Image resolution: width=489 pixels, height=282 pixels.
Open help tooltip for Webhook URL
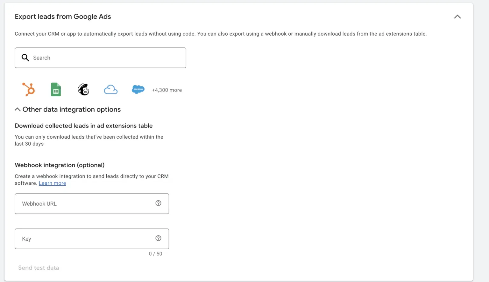[158, 203]
